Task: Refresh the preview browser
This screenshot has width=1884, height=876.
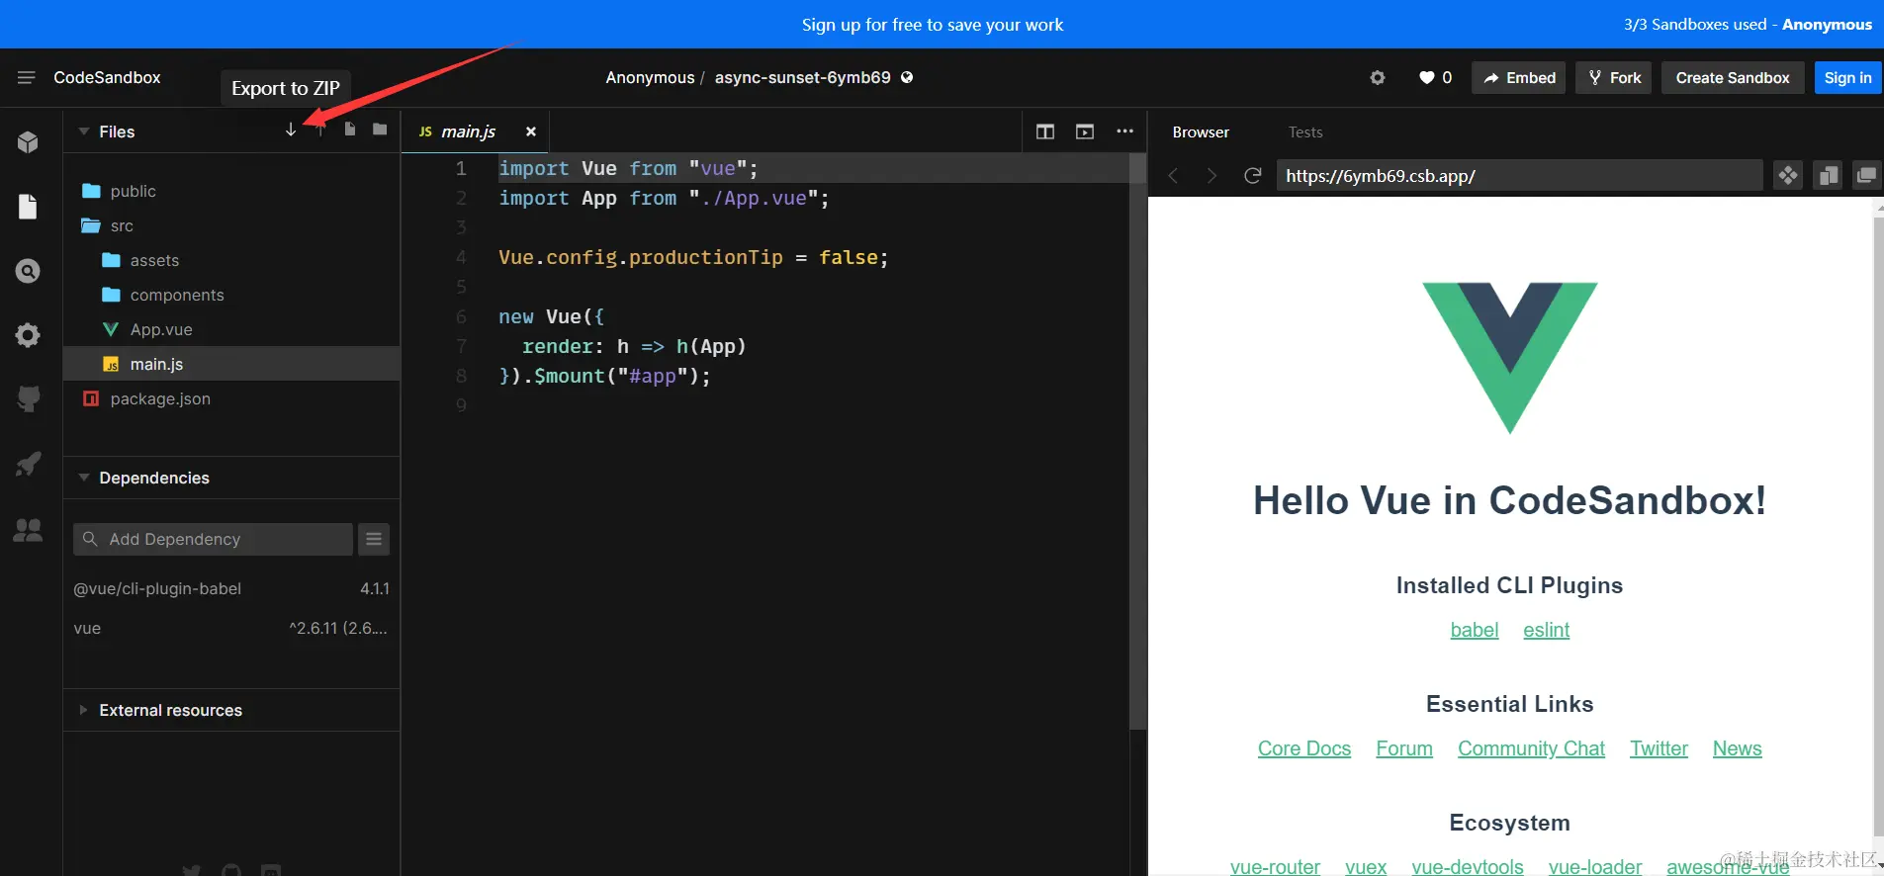Action: click(x=1252, y=176)
